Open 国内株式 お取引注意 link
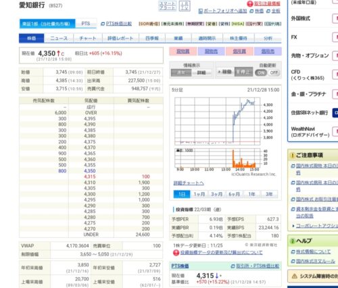The width and height of the screenshot is (338, 288). [317, 199]
